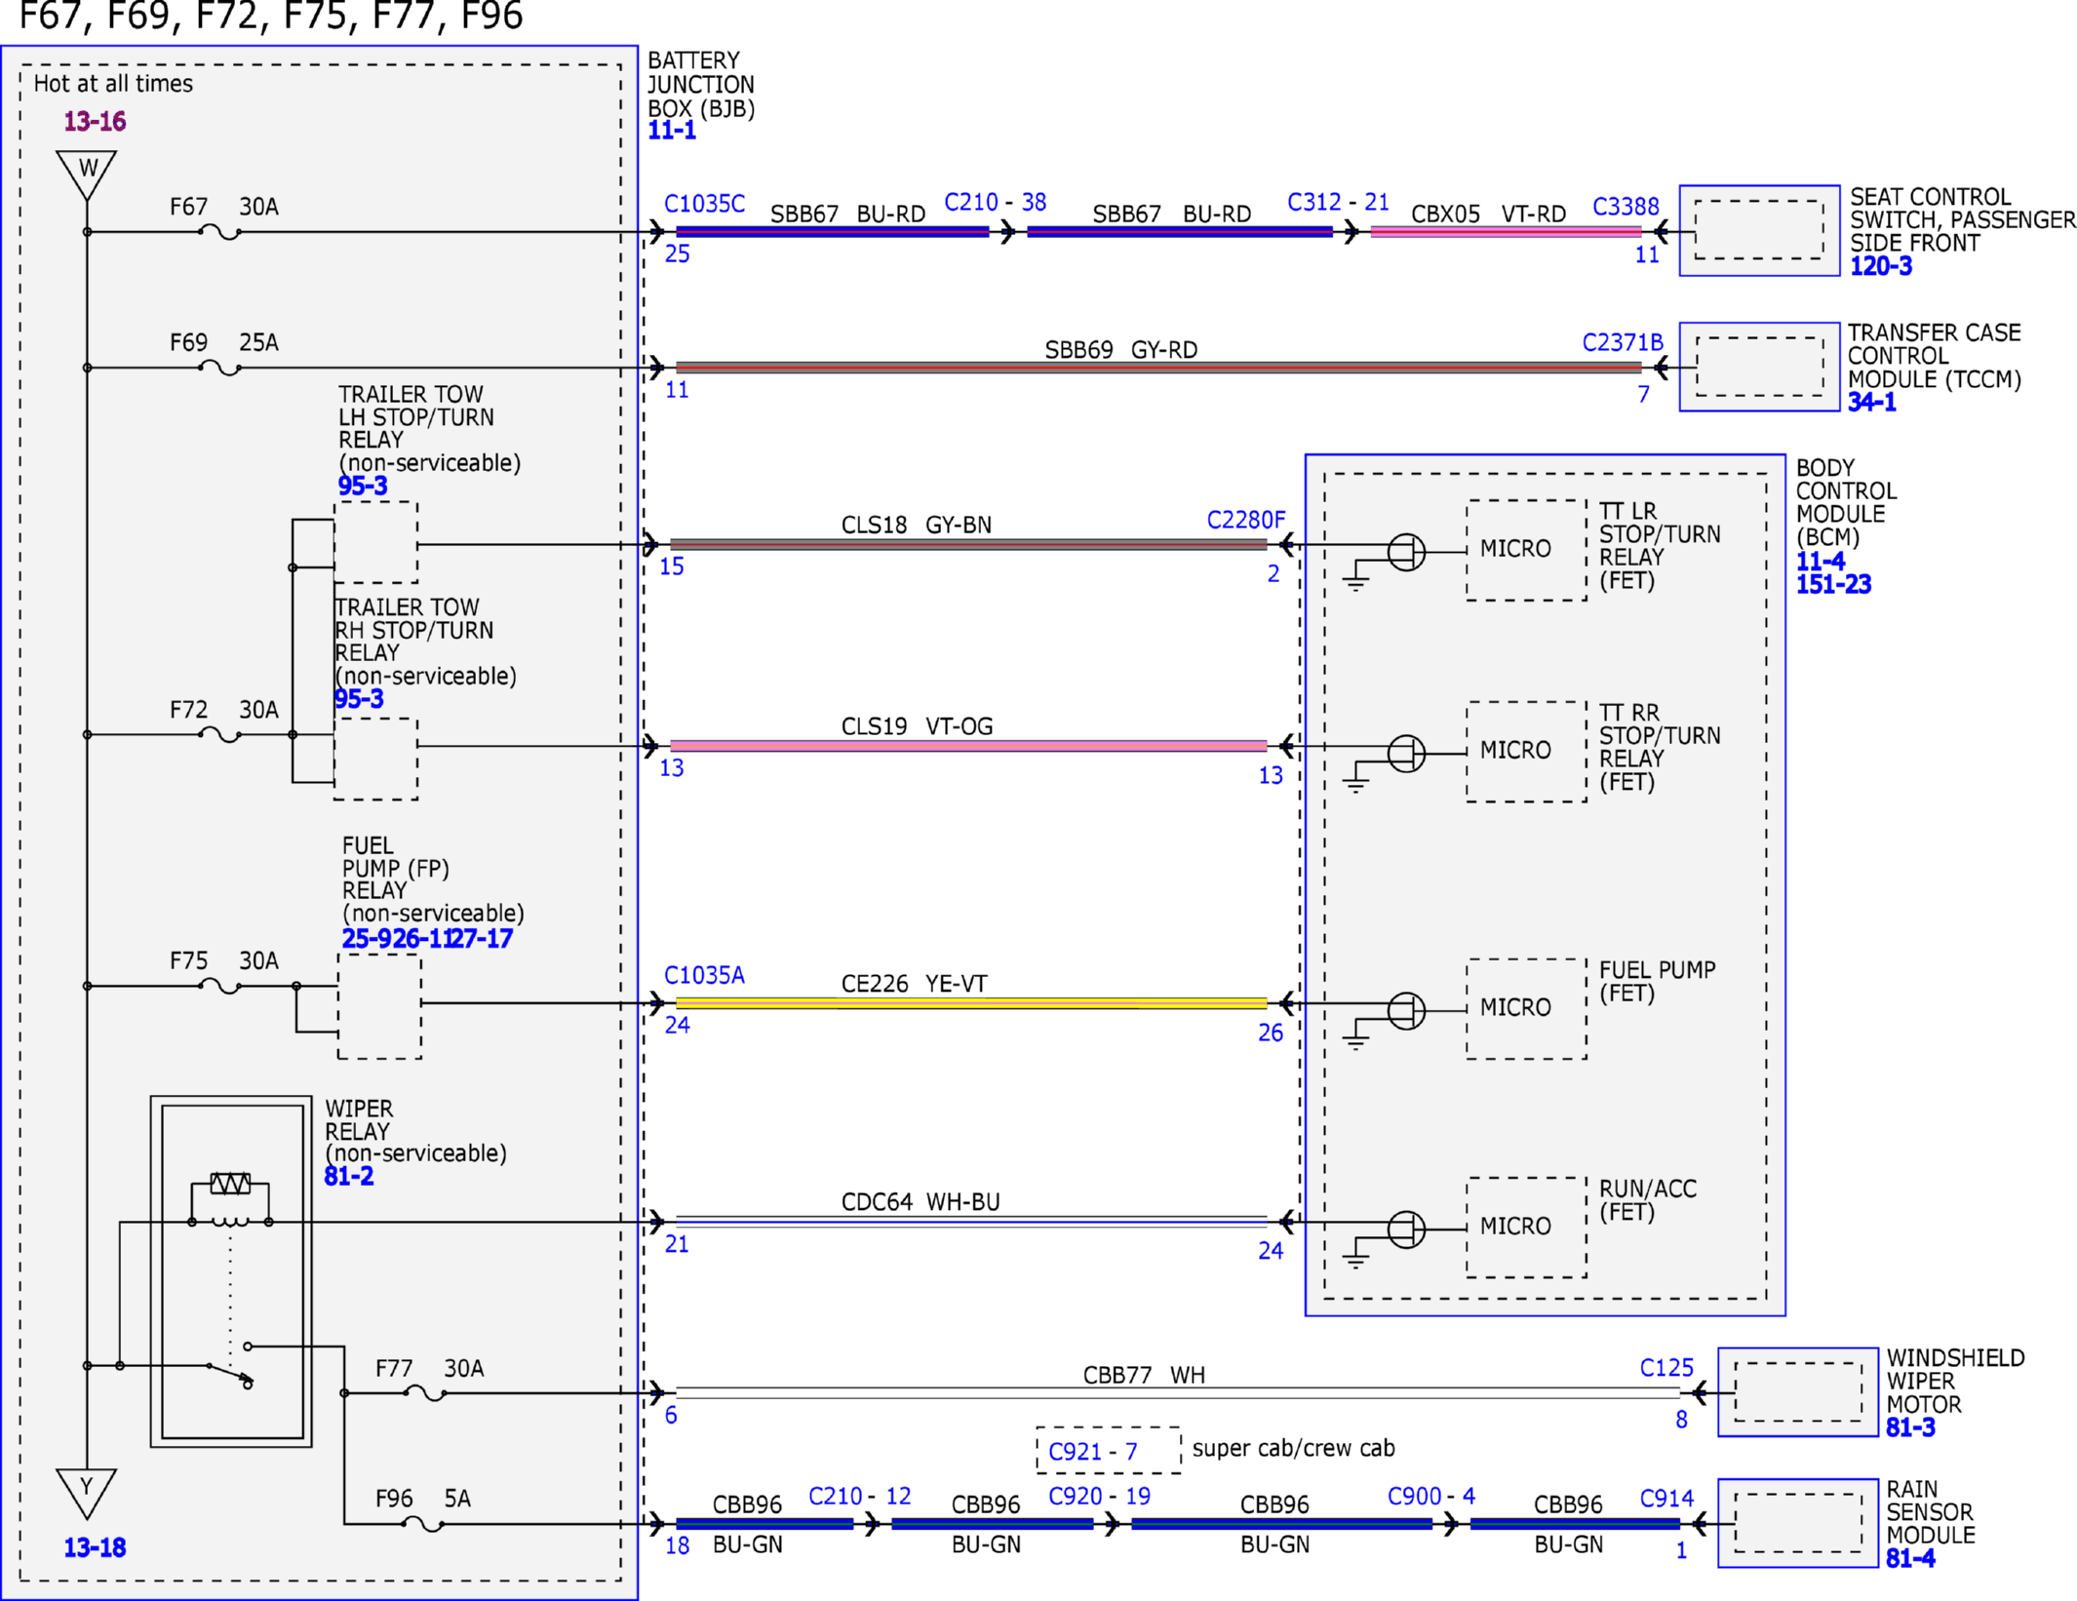Screen dimensions: 2077x1601
Task: Click the C2371B connector label
Action: tap(1622, 342)
